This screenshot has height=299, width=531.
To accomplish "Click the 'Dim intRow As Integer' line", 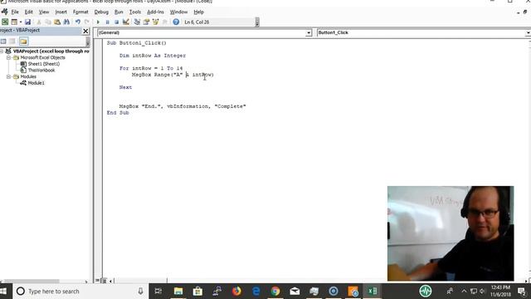I will click(153, 56).
